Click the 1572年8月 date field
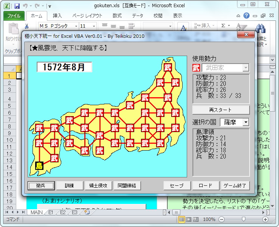279x227 pixels. [64, 67]
